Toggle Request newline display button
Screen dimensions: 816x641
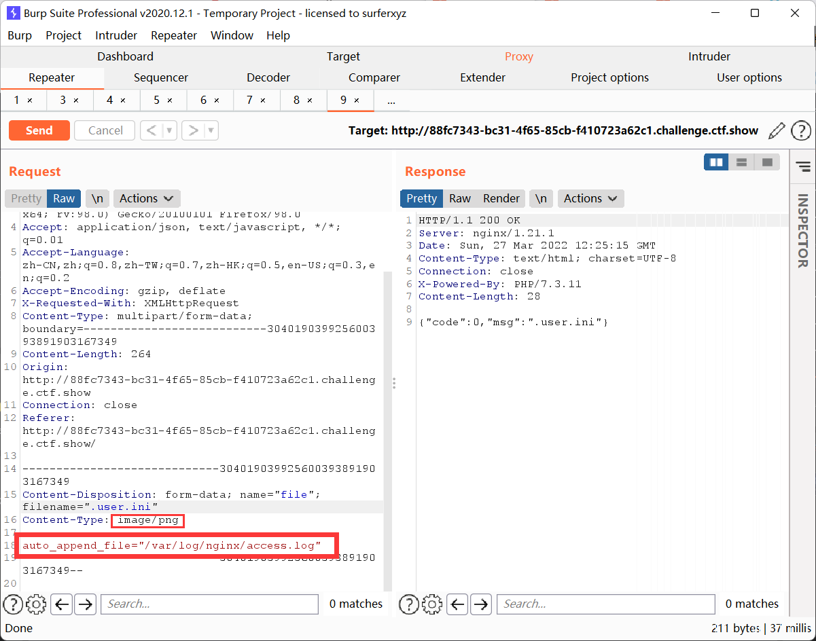click(x=97, y=198)
